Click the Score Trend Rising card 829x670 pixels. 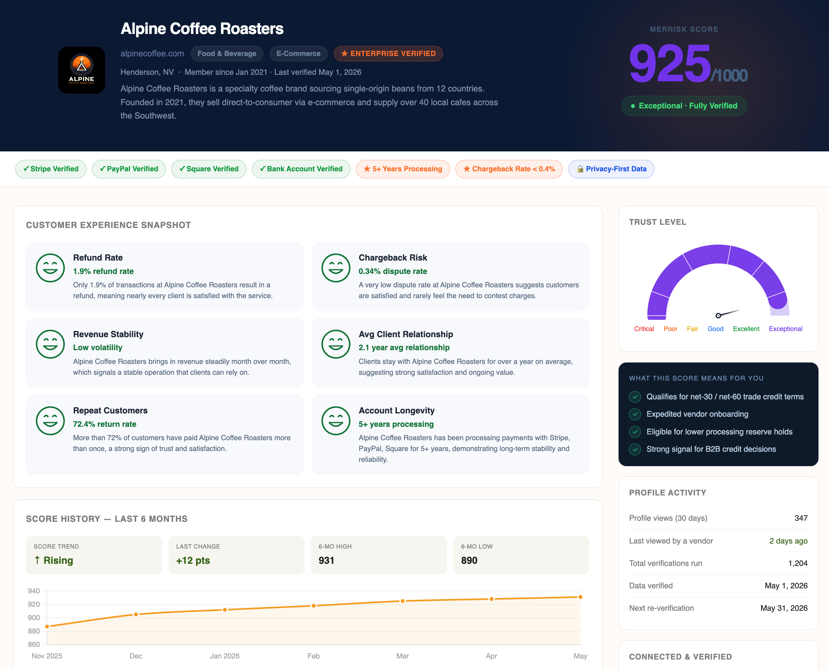click(x=94, y=555)
